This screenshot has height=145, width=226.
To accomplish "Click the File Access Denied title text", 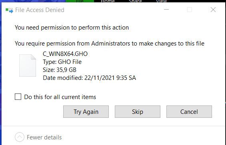I will (40, 10).
